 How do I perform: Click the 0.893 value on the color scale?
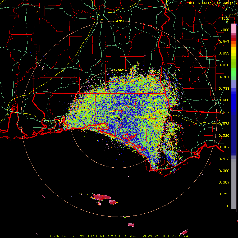[224, 53]
